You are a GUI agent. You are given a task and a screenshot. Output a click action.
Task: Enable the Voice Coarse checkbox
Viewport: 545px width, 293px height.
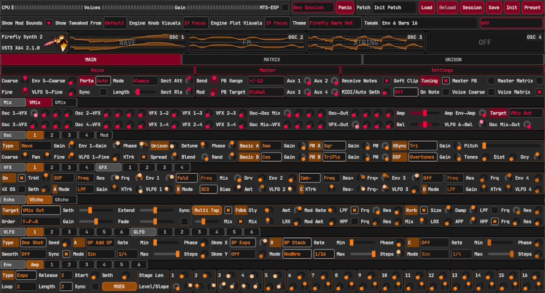(x=491, y=92)
